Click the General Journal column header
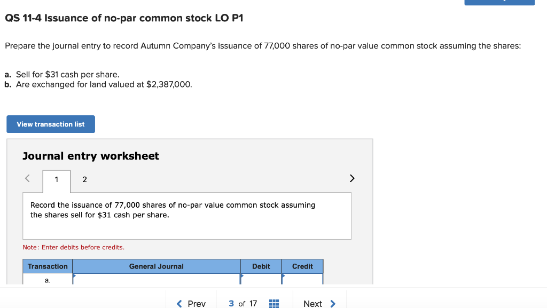547x308 pixels. pyautogui.click(x=157, y=266)
